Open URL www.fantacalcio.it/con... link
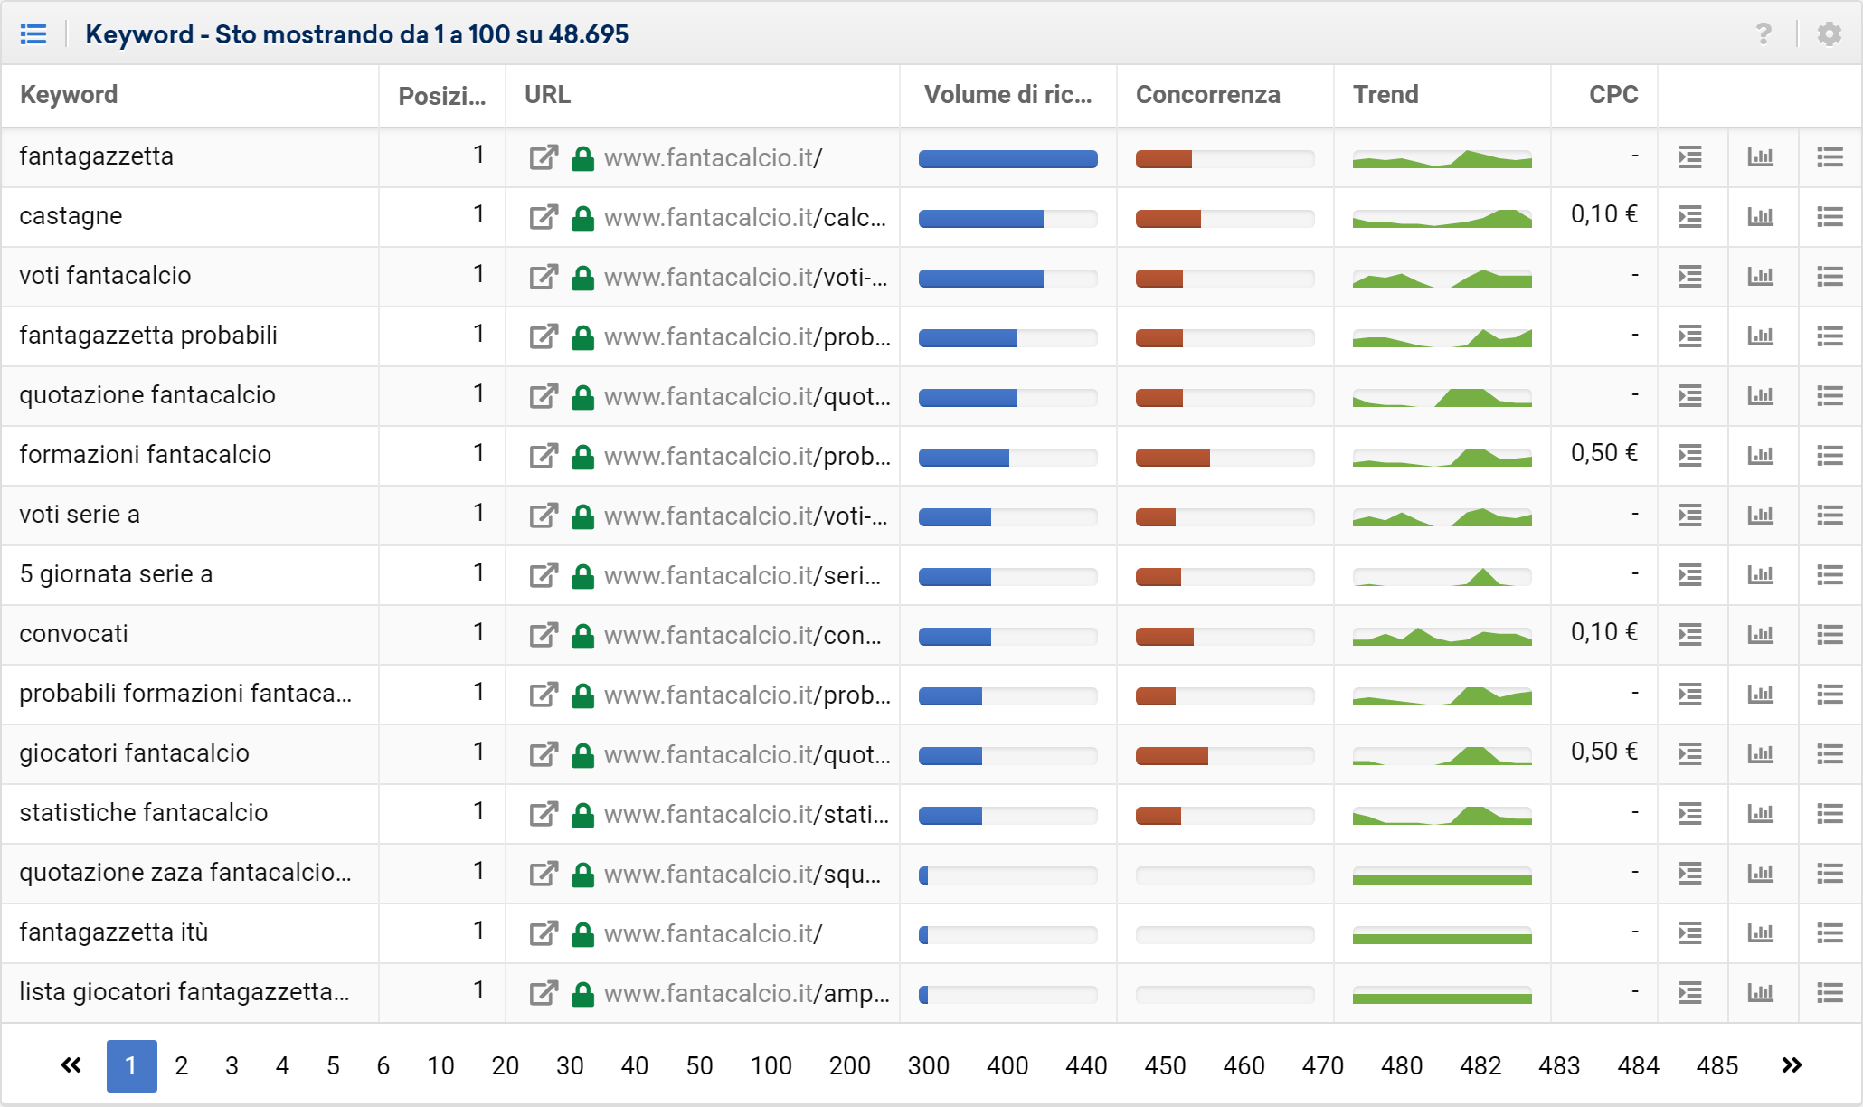1863x1107 pixels. click(x=742, y=636)
